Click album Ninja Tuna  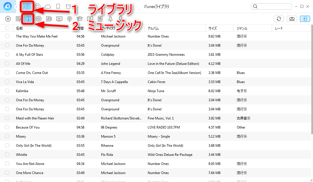156,91
